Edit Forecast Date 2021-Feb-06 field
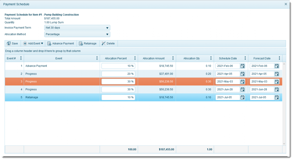 (262, 66)
